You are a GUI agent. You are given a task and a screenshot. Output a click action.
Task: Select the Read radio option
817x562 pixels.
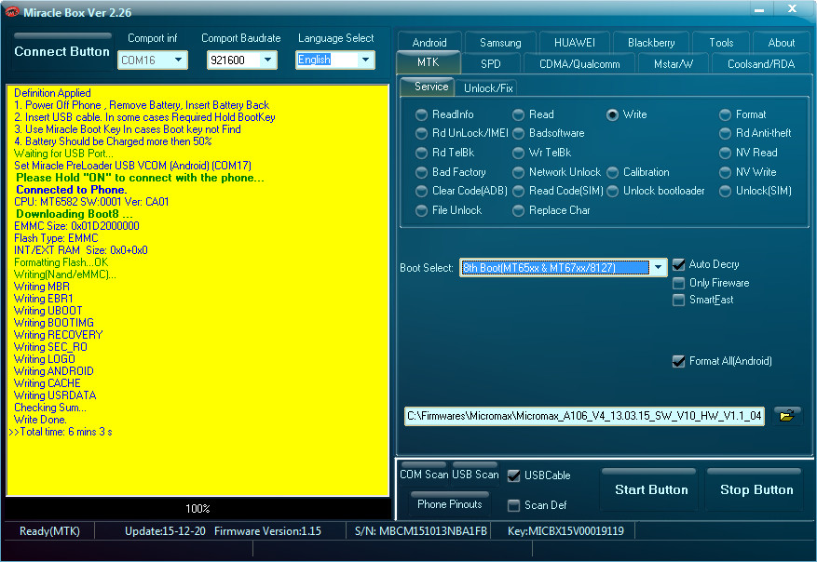point(519,114)
